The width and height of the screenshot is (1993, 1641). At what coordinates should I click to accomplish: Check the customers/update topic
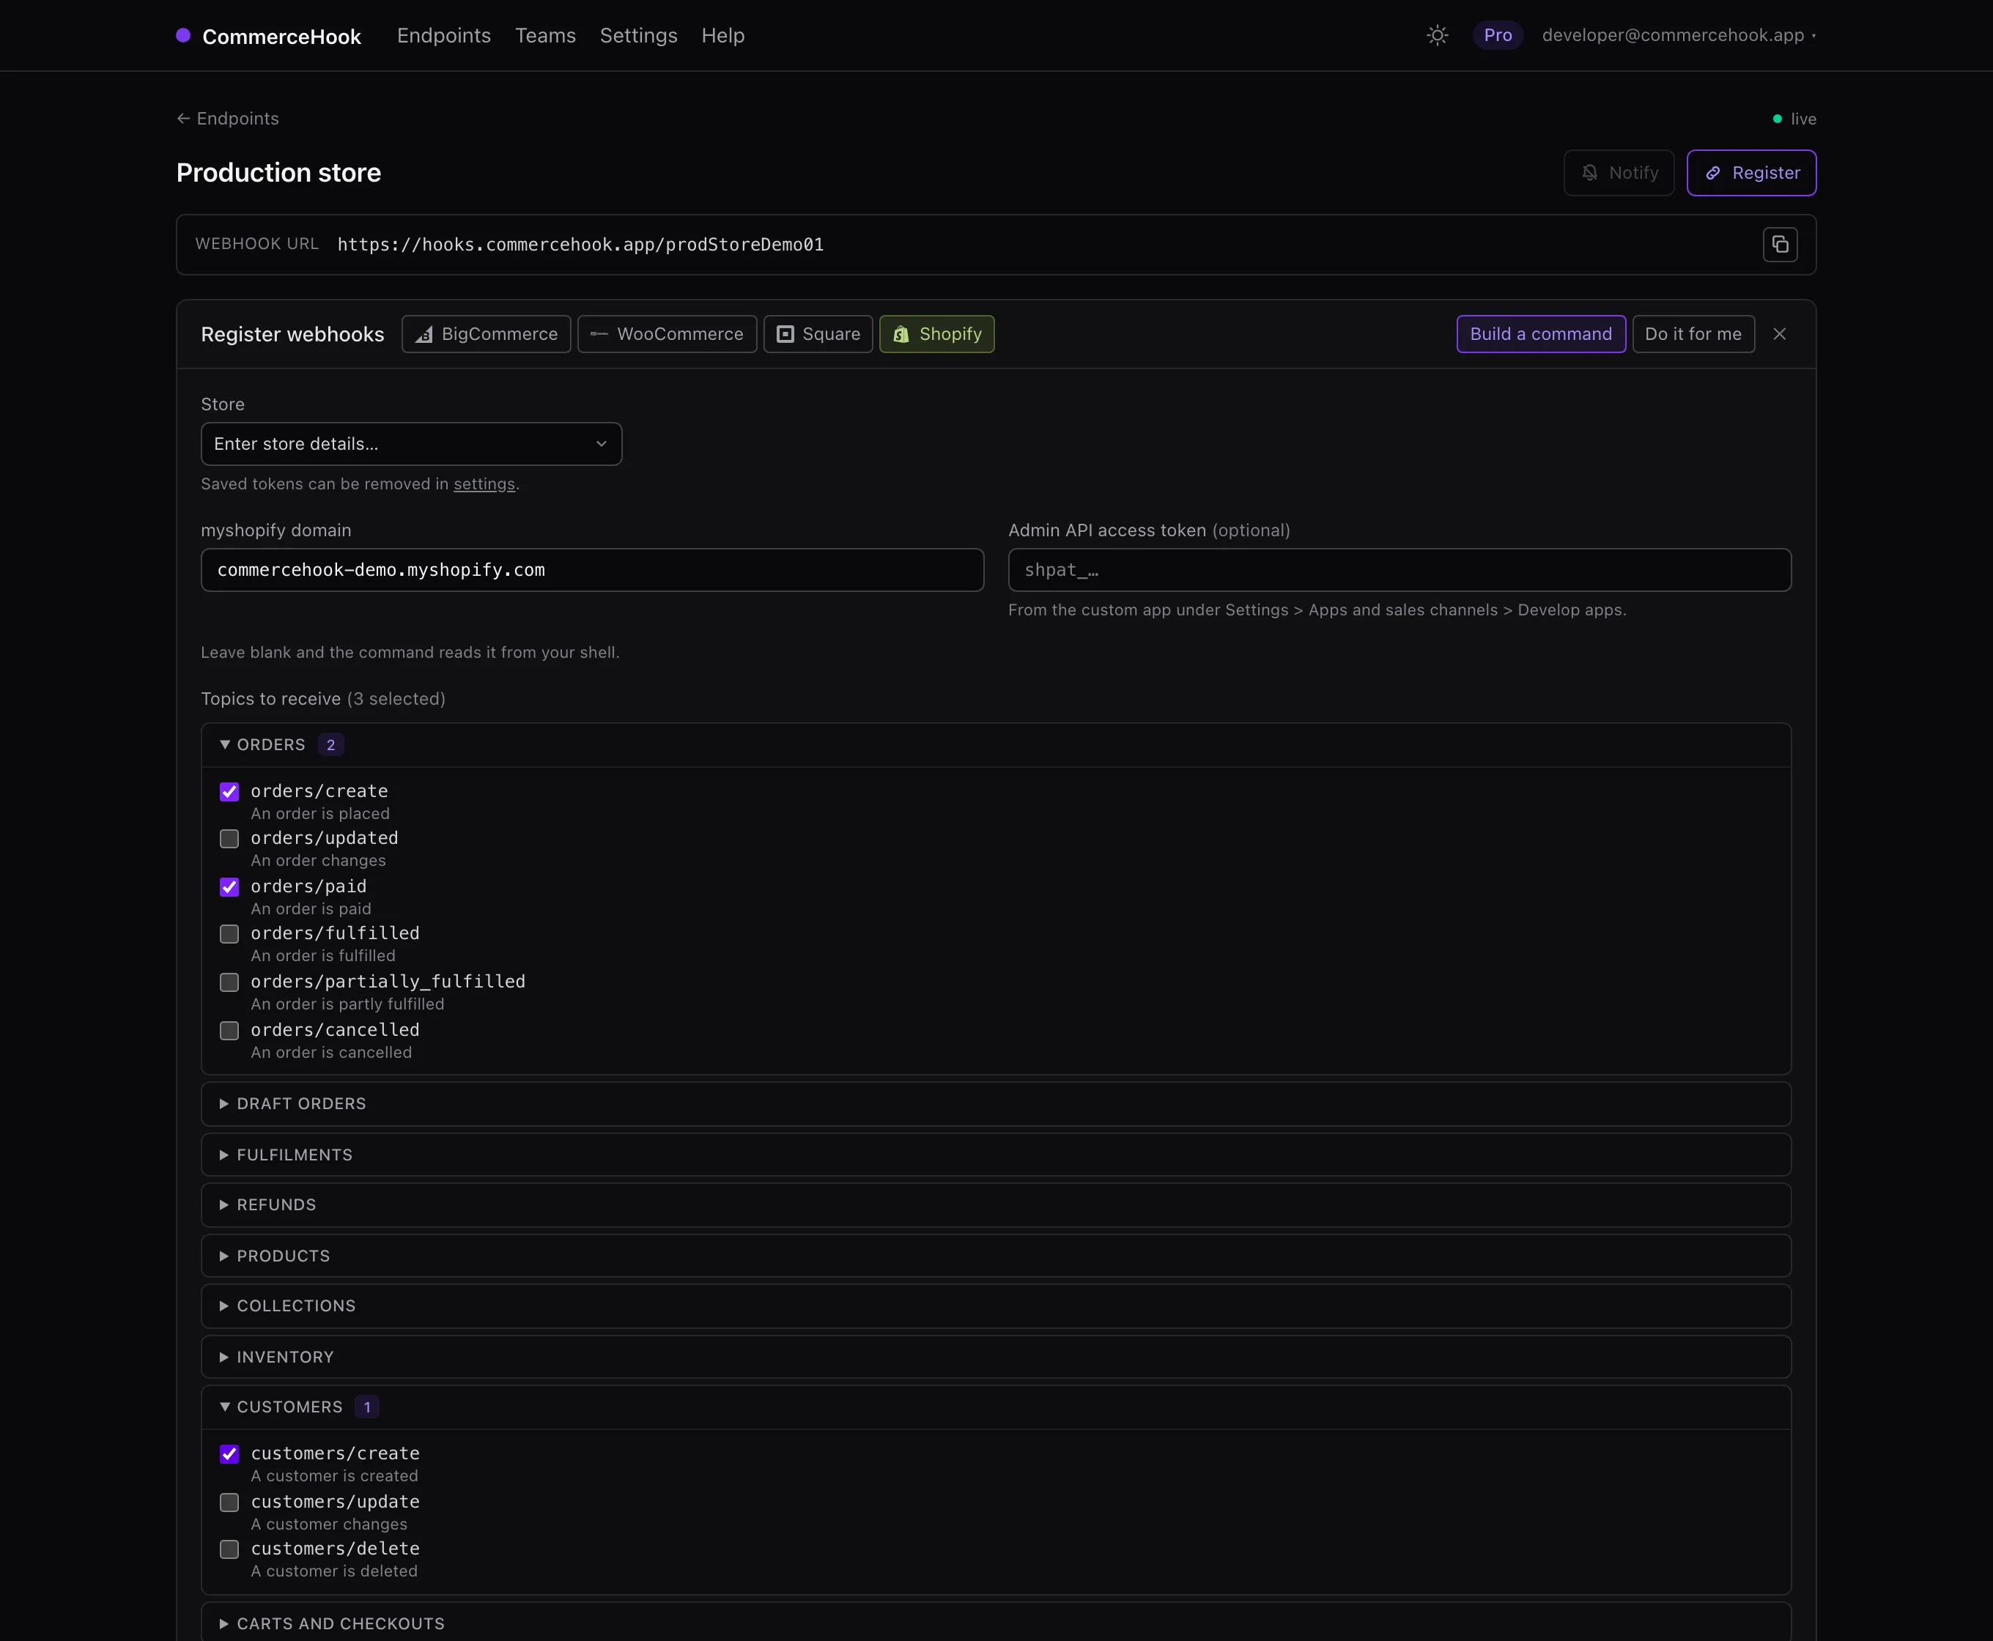[229, 1503]
